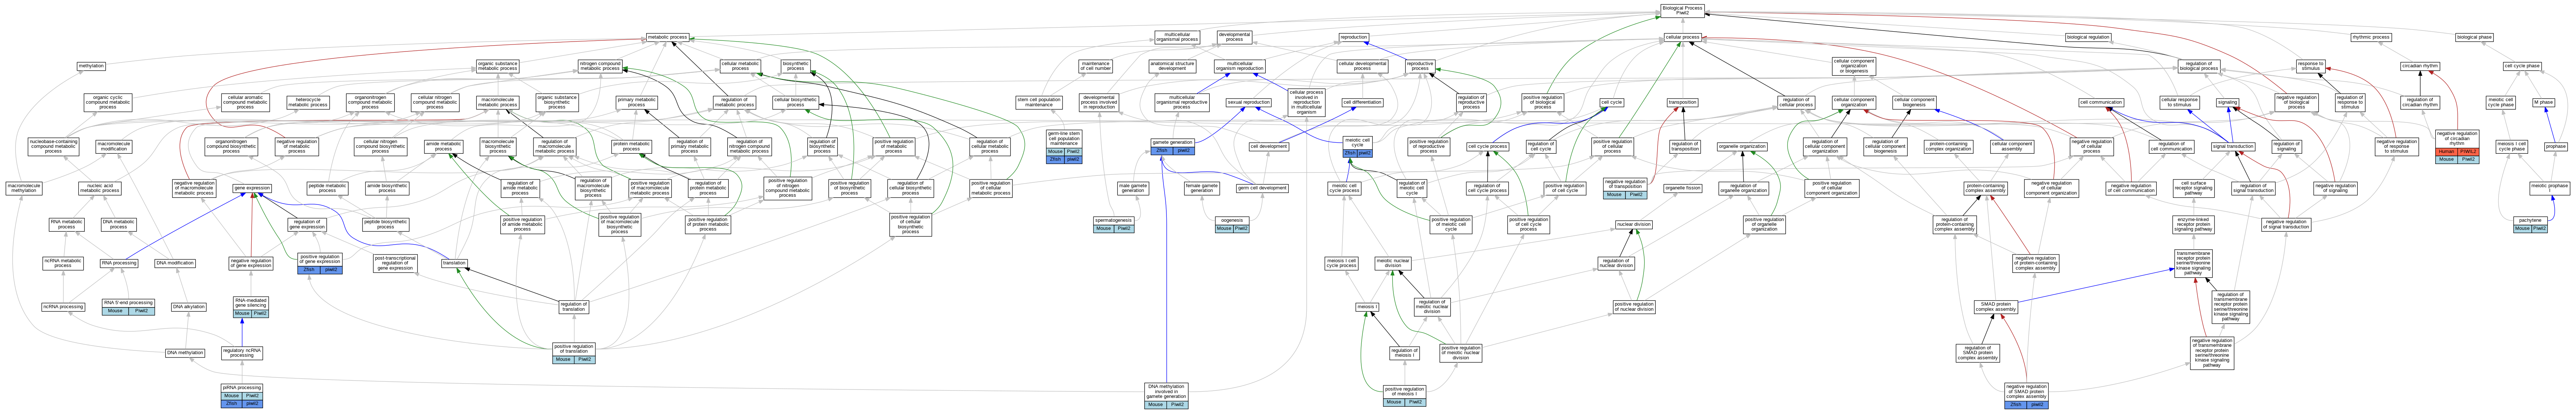Click the sexual reproduction node
This screenshot has width=2576, height=413.
coord(1248,102)
